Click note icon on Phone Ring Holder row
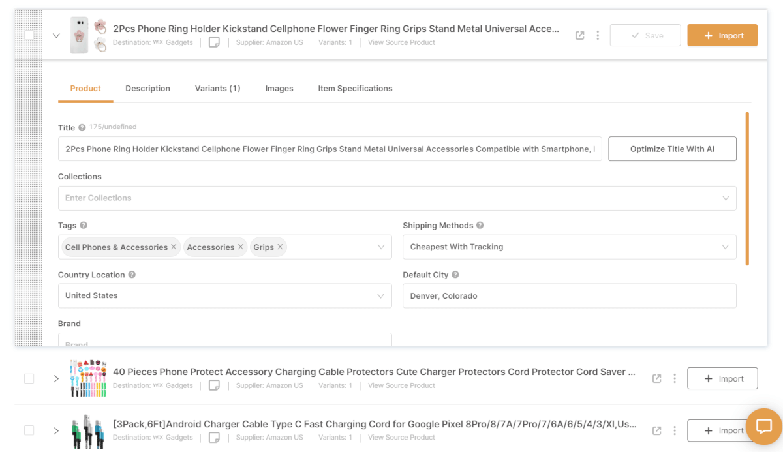 pos(214,42)
